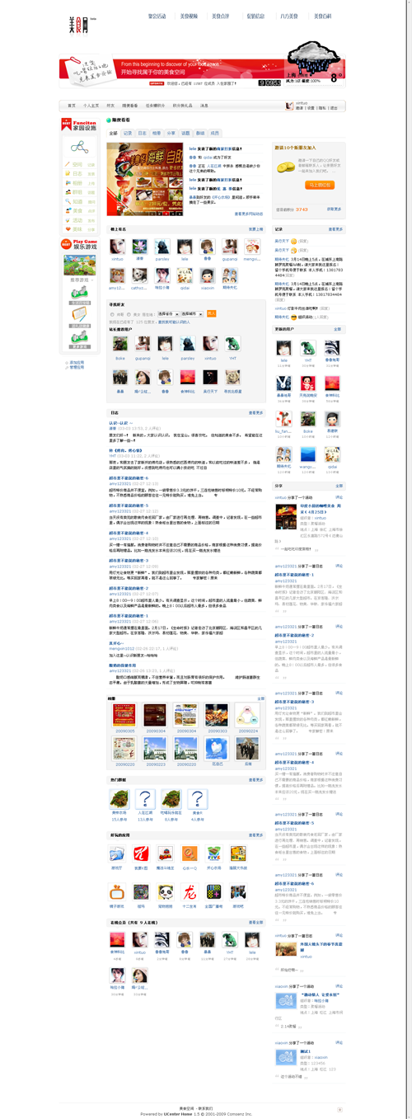
Task: Select the 全部 feed tab
Action: coord(113,133)
